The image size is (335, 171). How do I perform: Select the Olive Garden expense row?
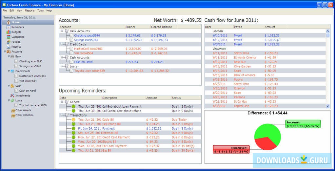pos(266,66)
